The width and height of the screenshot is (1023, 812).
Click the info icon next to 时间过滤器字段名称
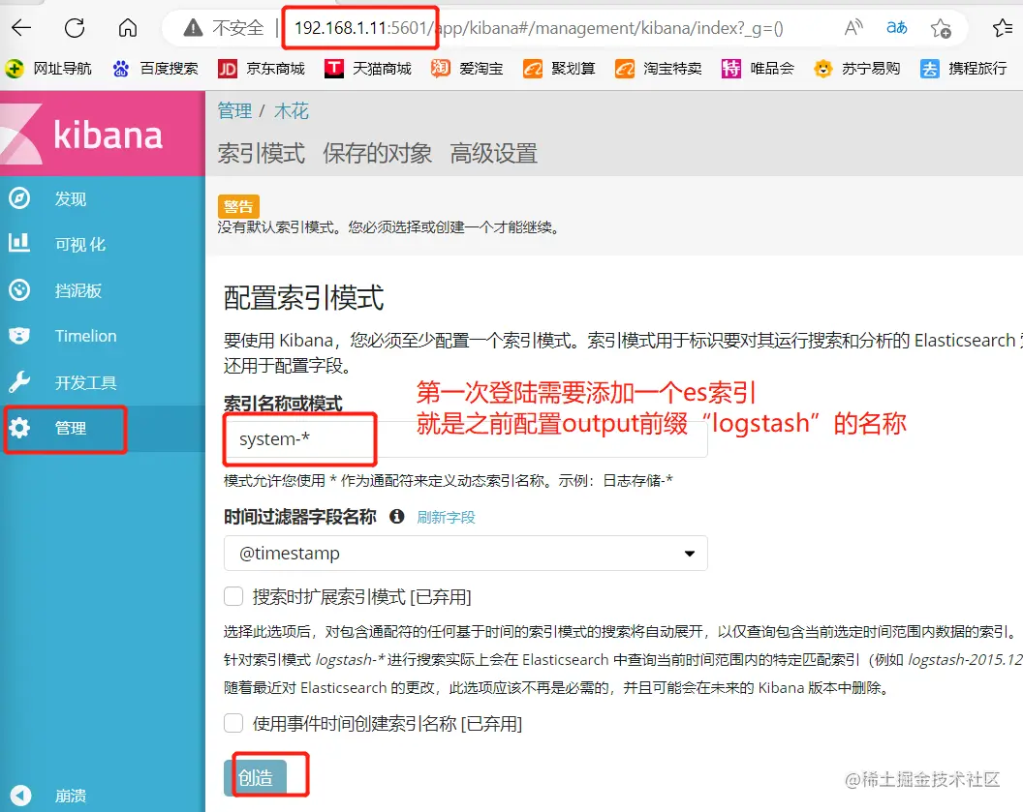[396, 517]
